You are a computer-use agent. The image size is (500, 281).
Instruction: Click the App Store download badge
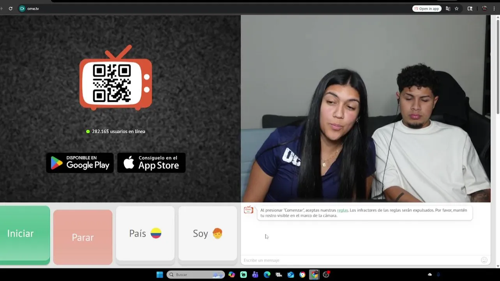point(151,163)
